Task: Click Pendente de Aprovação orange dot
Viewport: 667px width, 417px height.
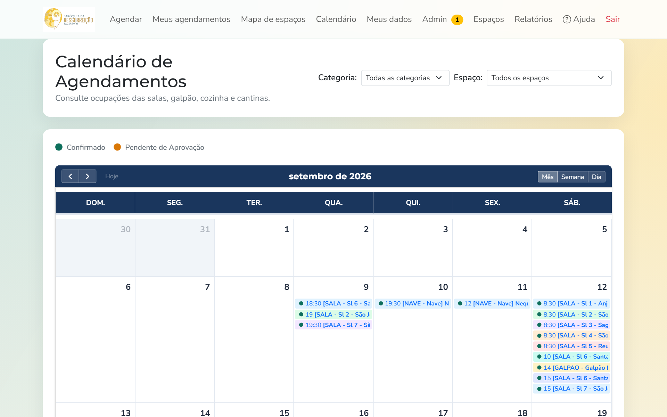Action: (117, 147)
